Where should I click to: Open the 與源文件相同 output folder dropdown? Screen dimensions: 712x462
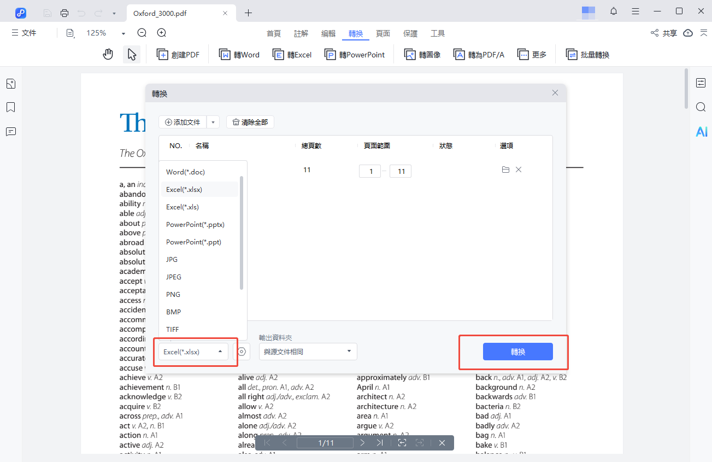pos(308,352)
